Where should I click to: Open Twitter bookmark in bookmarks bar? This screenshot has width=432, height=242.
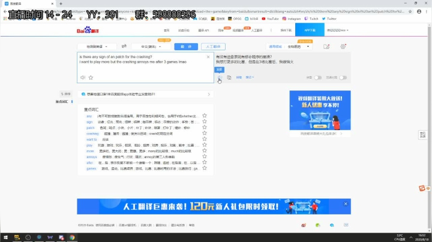tap(329, 19)
